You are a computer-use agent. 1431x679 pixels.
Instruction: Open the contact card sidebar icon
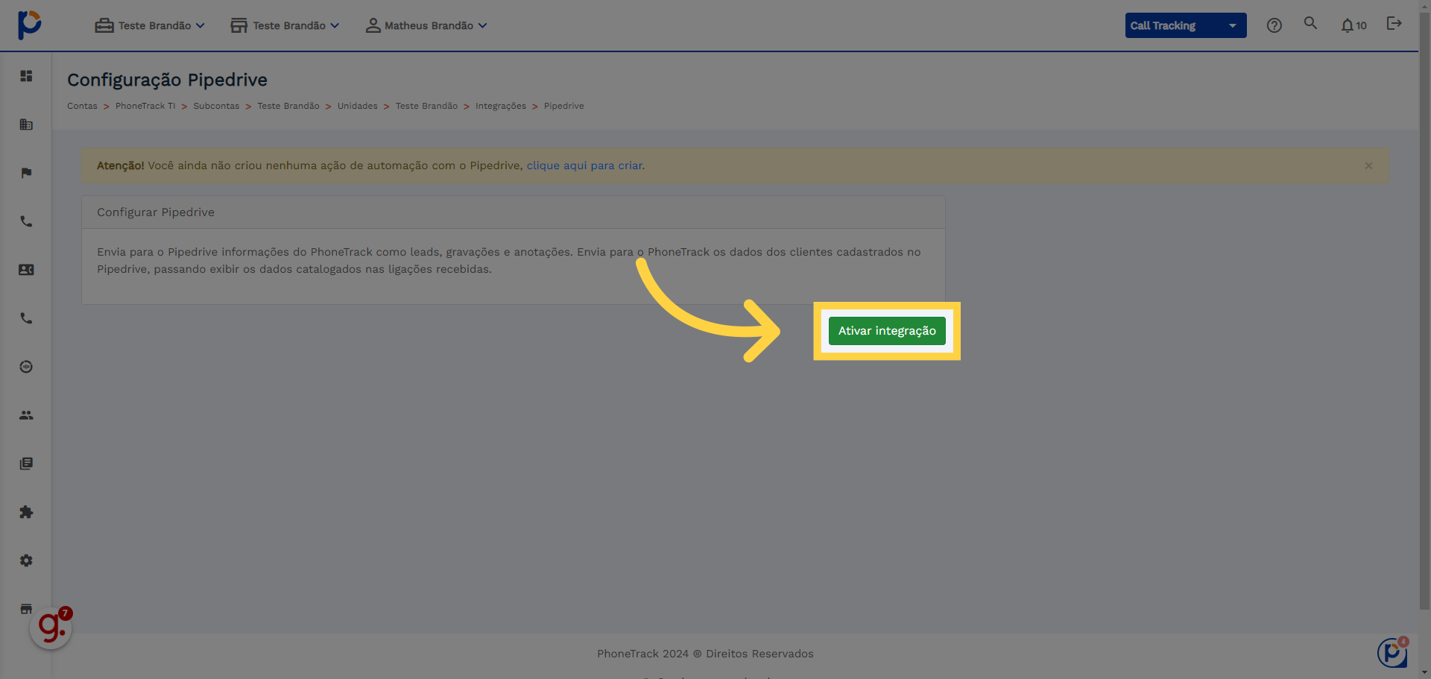pyautogui.click(x=26, y=270)
